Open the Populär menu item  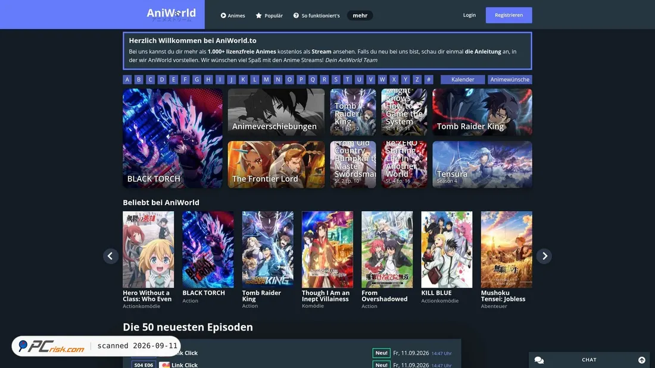[x=269, y=15]
